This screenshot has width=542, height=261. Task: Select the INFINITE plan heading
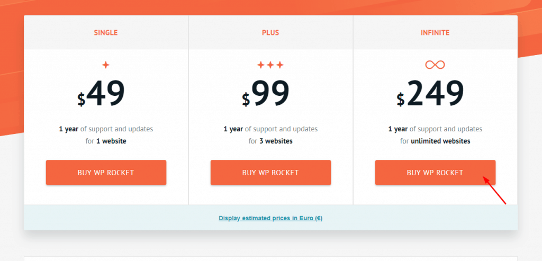[435, 33]
